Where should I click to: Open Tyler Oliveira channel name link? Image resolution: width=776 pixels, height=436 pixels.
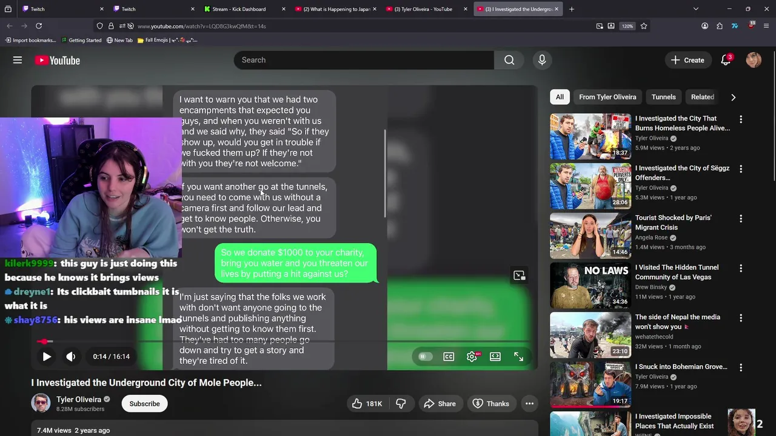coord(79,400)
